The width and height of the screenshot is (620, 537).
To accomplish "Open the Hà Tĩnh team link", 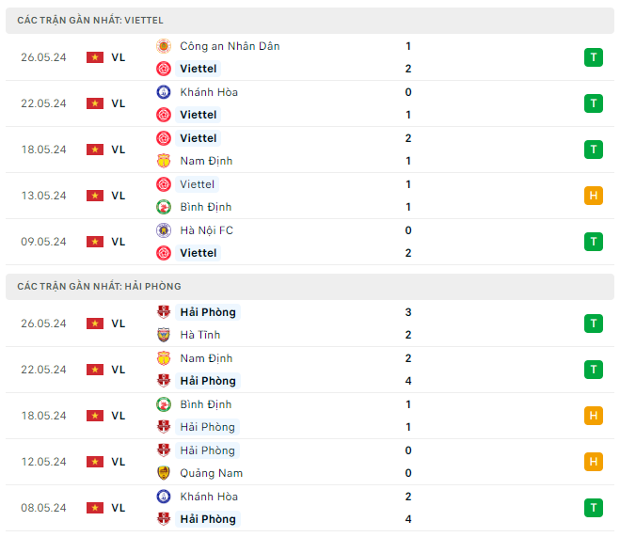I will click(x=200, y=335).
